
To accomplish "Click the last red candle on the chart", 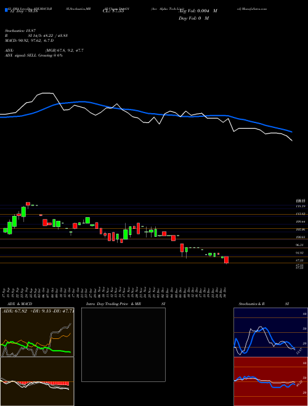I will click(226, 260).
